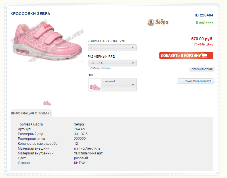This screenshot has height=178, width=227.
Task: Click the pink sneaker color swatch
Action: pos(95,85)
